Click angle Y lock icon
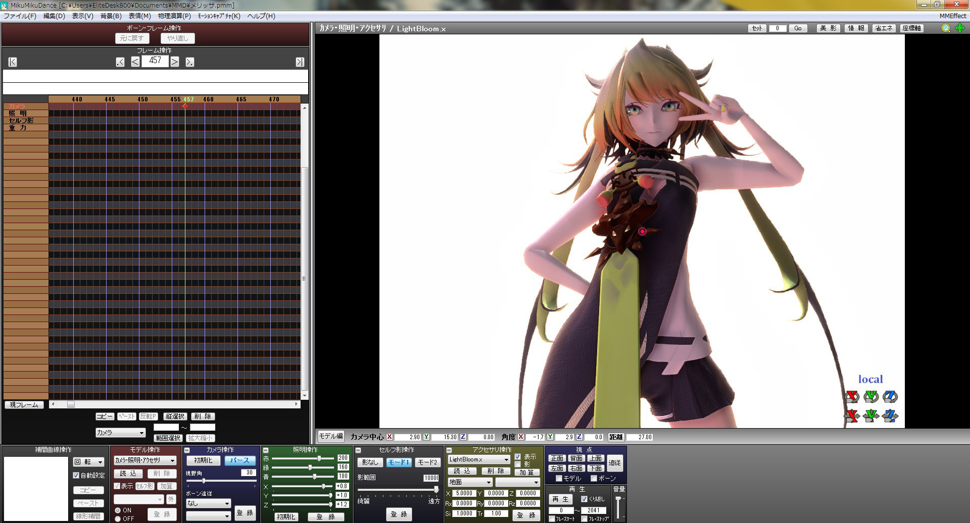 (550, 437)
